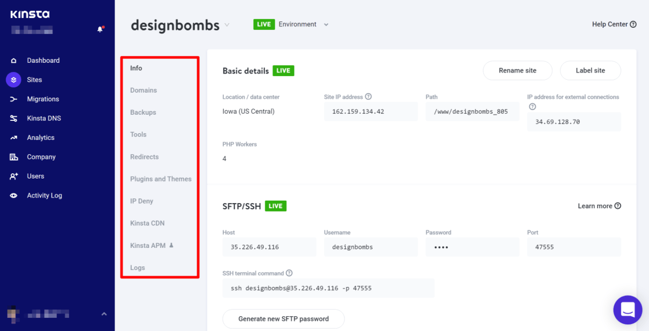View the Activity Log

44,195
